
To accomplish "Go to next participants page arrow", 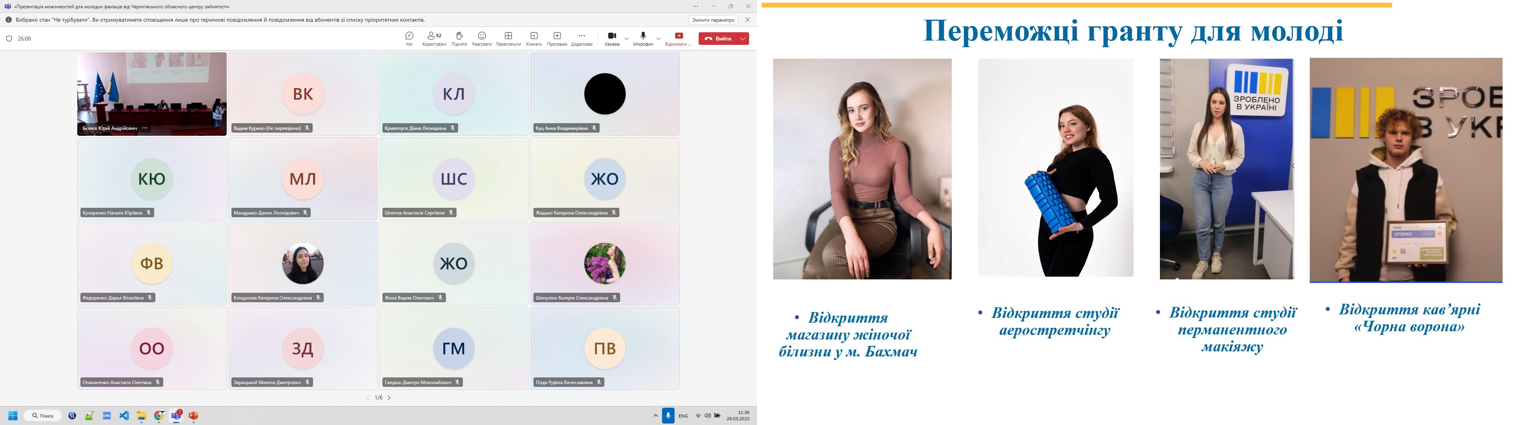I will 389,398.
